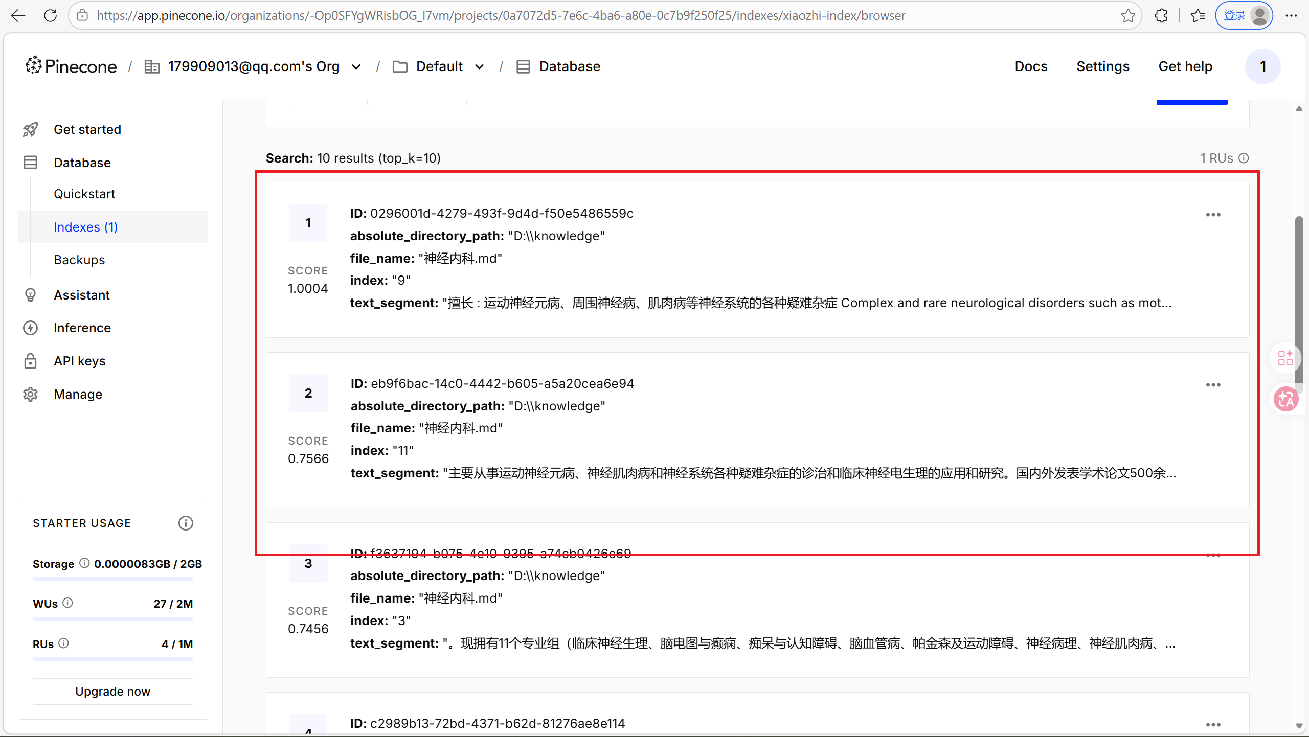Image resolution: width=1309 pixels, height=737 pixels.
Task: Expand the organization dropdown chevron
Action: (x=356, y=67)
